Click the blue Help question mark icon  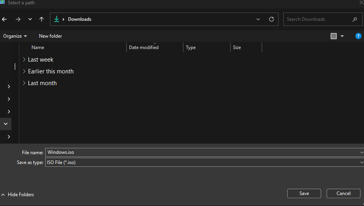point(358,36)
